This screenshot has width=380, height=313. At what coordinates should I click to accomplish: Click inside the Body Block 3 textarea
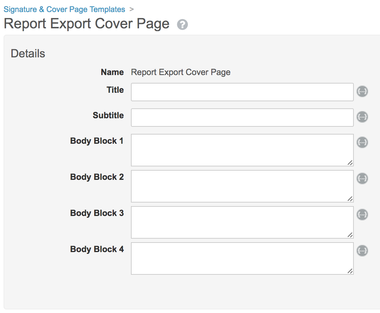pyautogui.click(x=242, y=222)
